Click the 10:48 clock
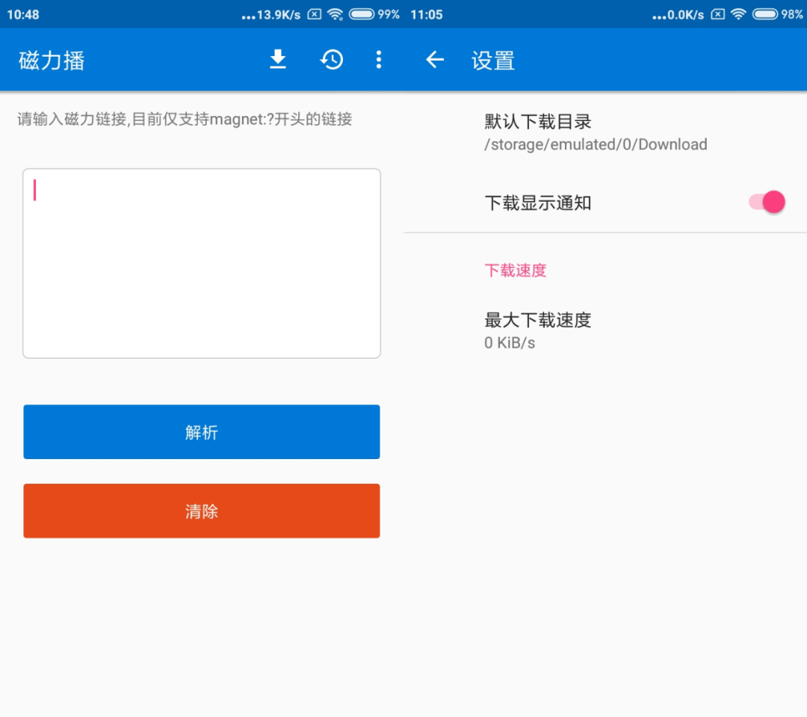The image size is (807, 717). pos(23,14)
